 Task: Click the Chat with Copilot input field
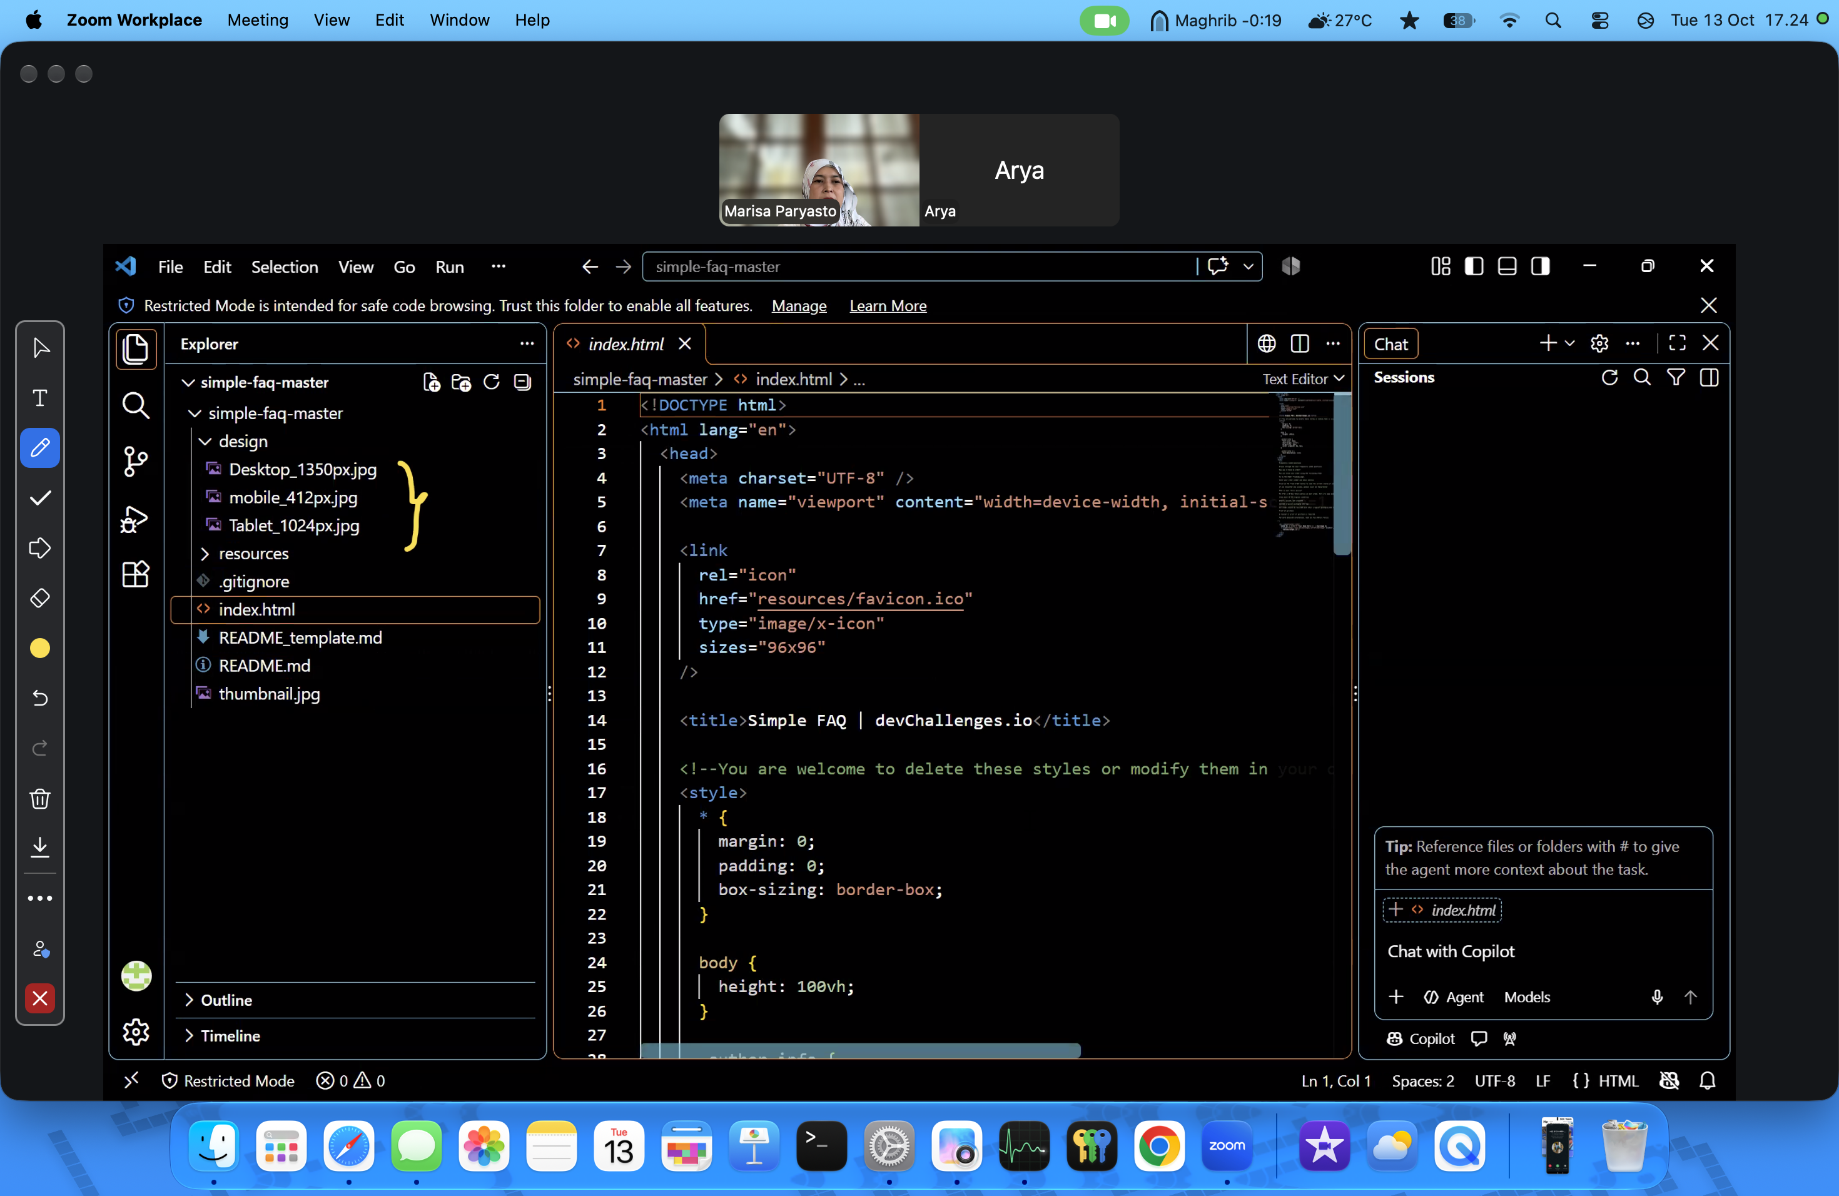1543,951
